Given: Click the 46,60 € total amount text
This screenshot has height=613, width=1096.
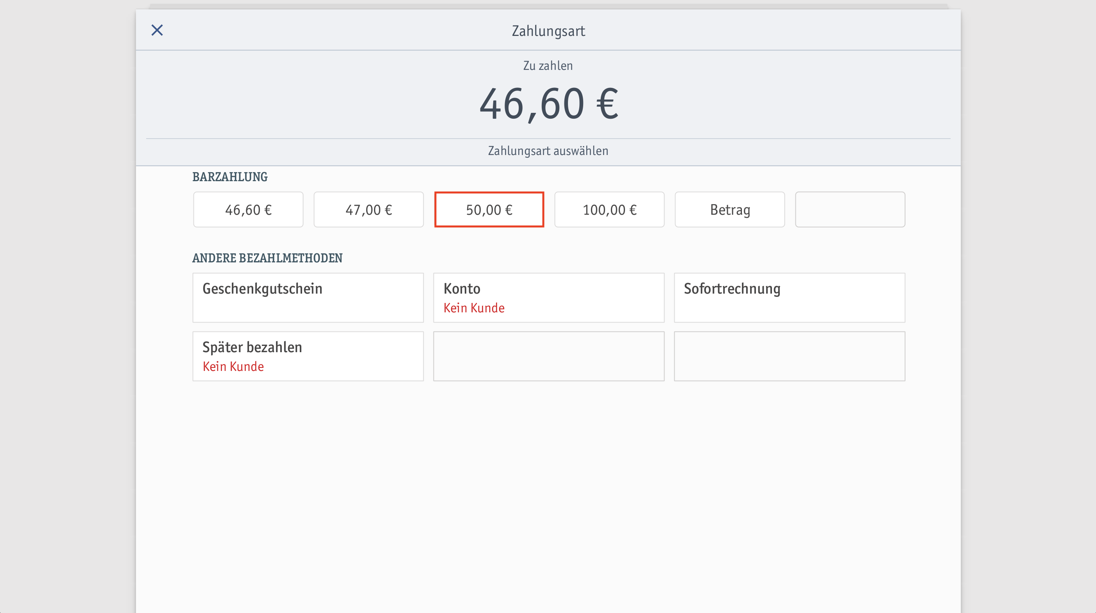Looking at the screenshot, I should point(548,104).
